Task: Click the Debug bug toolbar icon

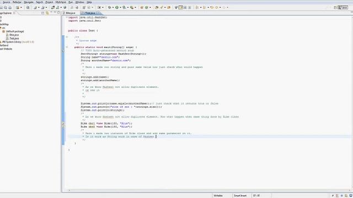Action: pyautogui.click(x=109, y=7)
